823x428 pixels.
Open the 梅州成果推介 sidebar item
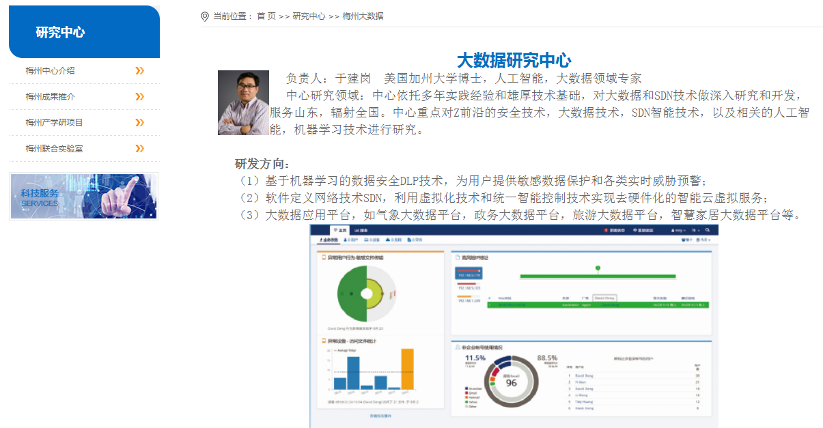[x=51, y=97]
